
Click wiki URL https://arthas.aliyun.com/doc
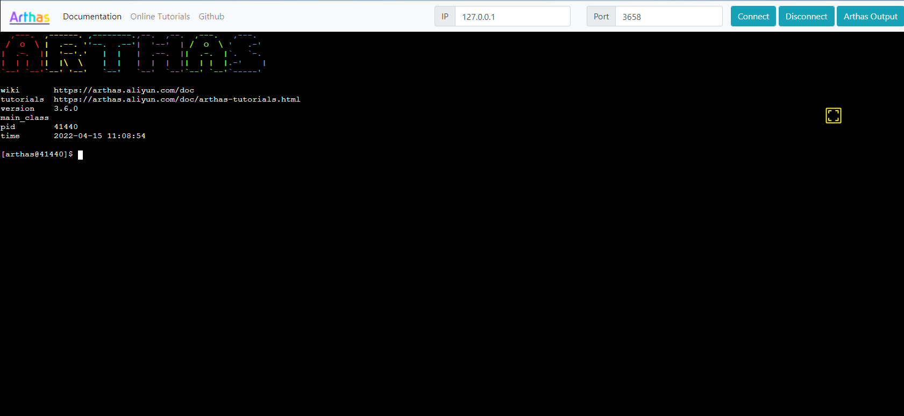124,90
